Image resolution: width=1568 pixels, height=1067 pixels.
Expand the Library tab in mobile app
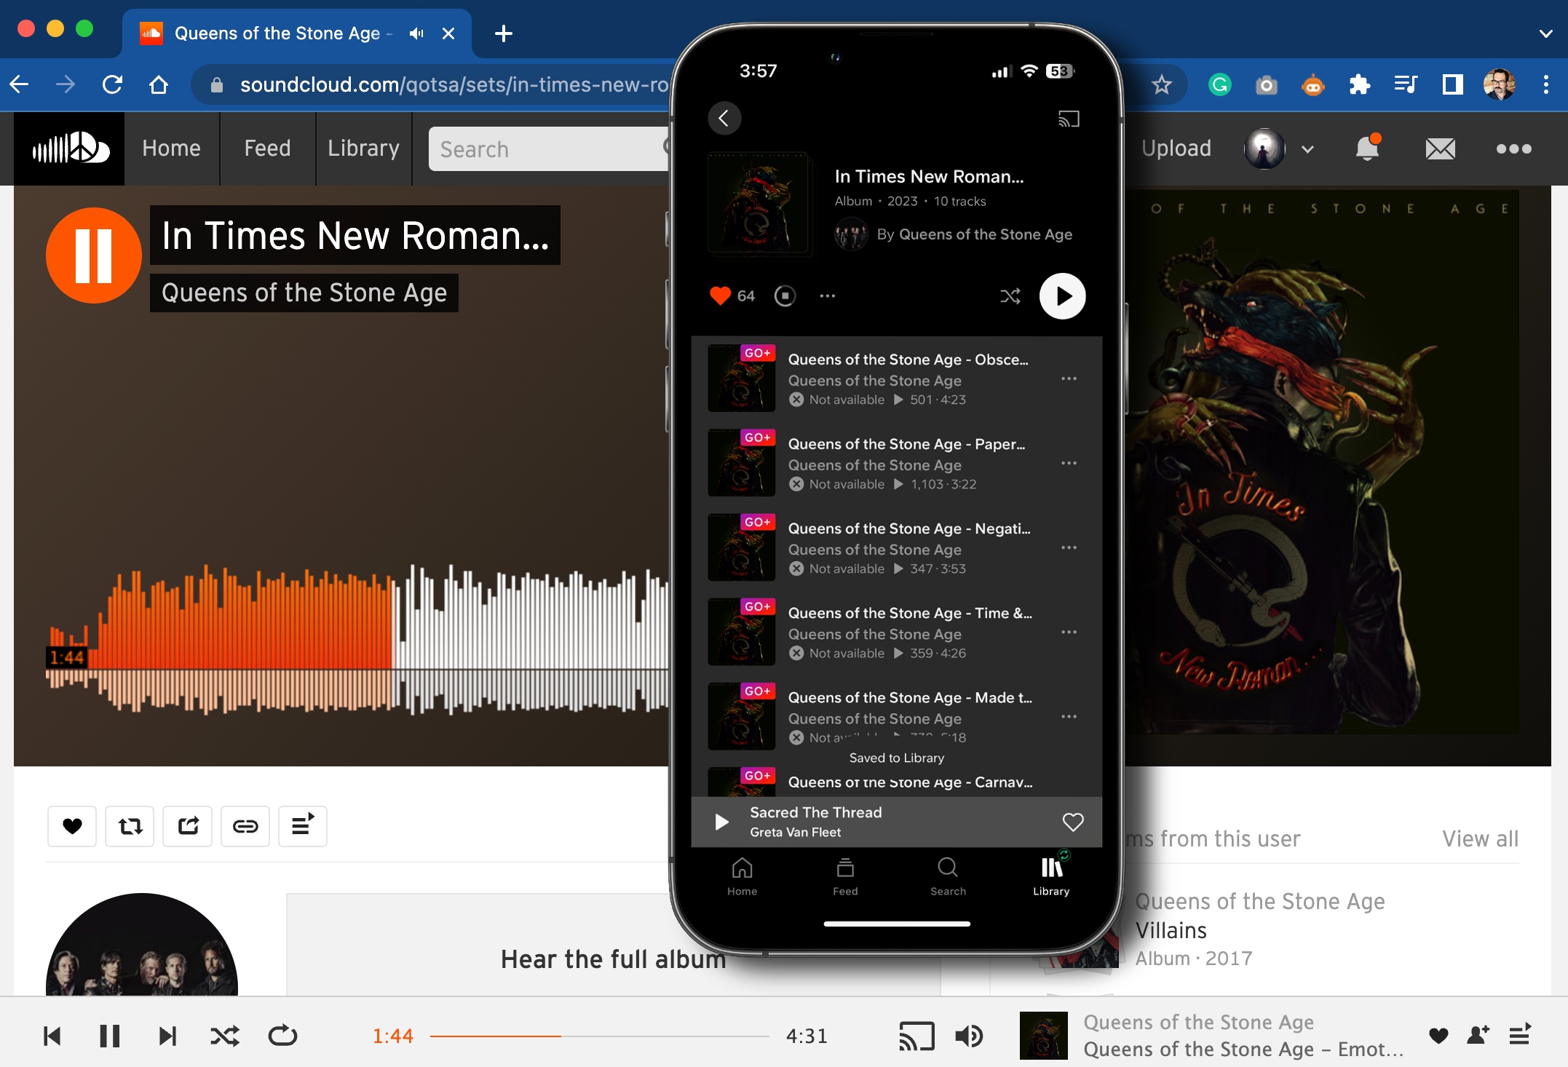tap(1049, 876)
